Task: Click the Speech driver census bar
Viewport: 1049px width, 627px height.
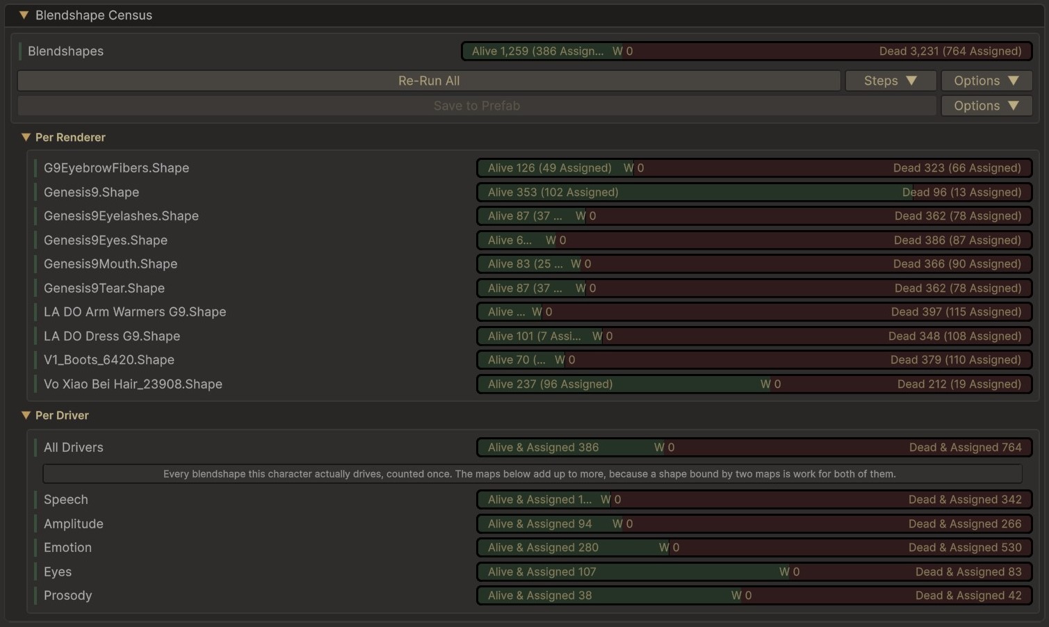Action: (x=754, y=500)
